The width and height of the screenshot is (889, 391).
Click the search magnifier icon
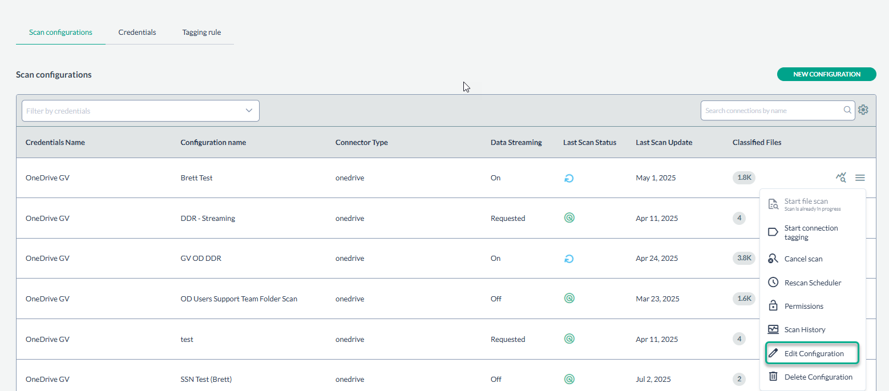pyautogui.click(x=848, y=110)
